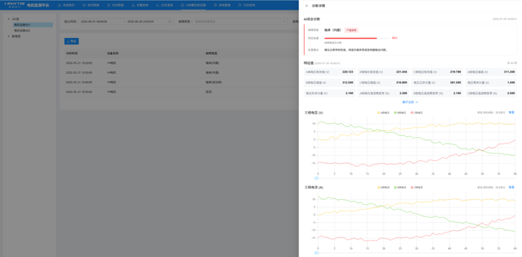Toggle B相电流 series in current chart legend
Viewport: 522px width, 257px height.
tap(401, 187)
